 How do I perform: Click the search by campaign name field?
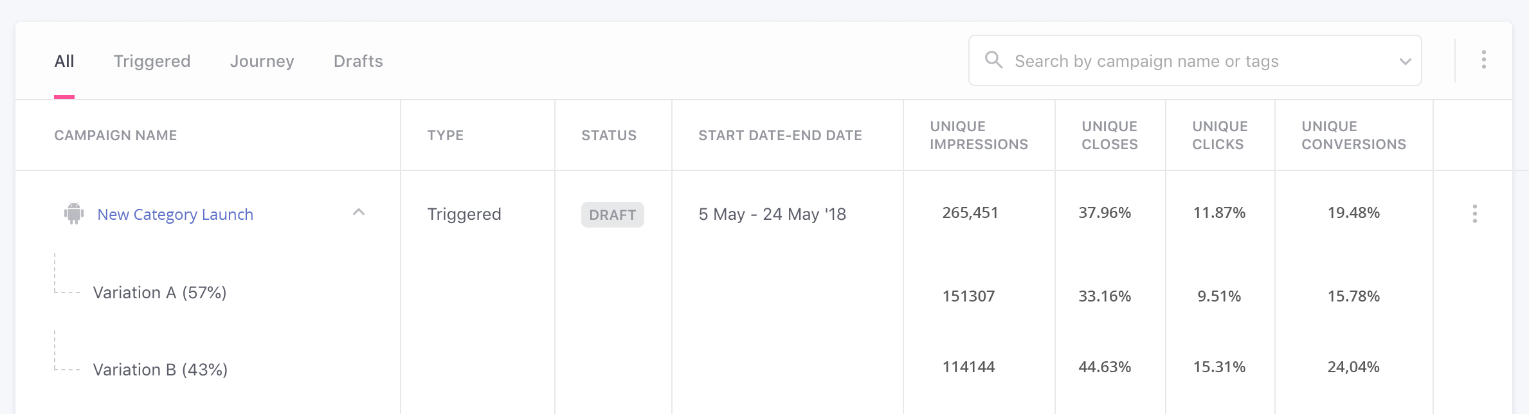(1195, 60)
